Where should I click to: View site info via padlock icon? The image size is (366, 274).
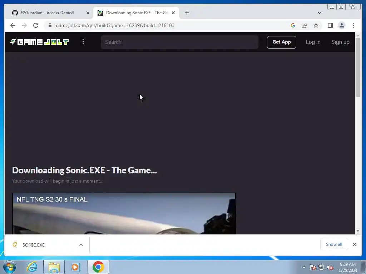coord(50,25)
